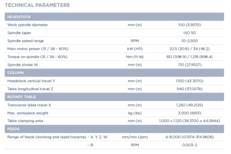
Task: Click the Main motor power label
Action: coord(37,49)
